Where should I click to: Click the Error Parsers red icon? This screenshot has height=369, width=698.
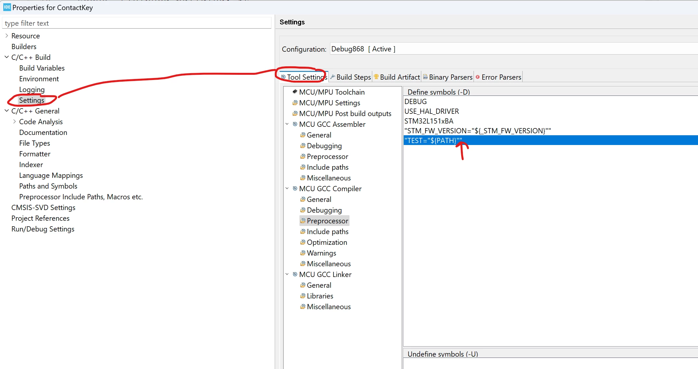pos(478,77)
